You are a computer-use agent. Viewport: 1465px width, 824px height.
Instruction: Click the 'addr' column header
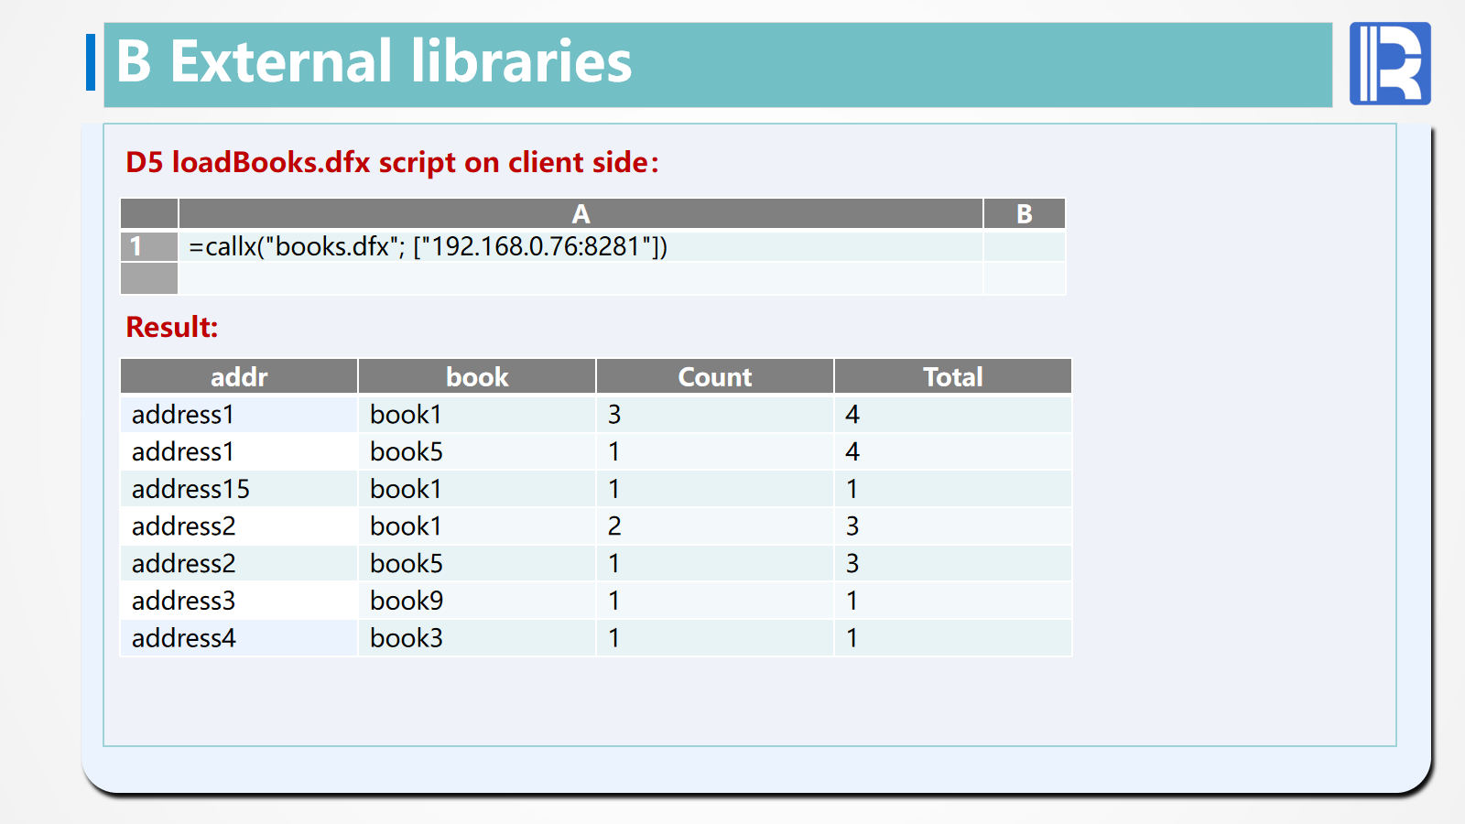(239, 376)
